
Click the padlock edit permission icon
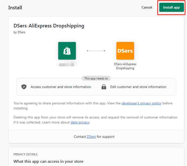pos(104,87)
